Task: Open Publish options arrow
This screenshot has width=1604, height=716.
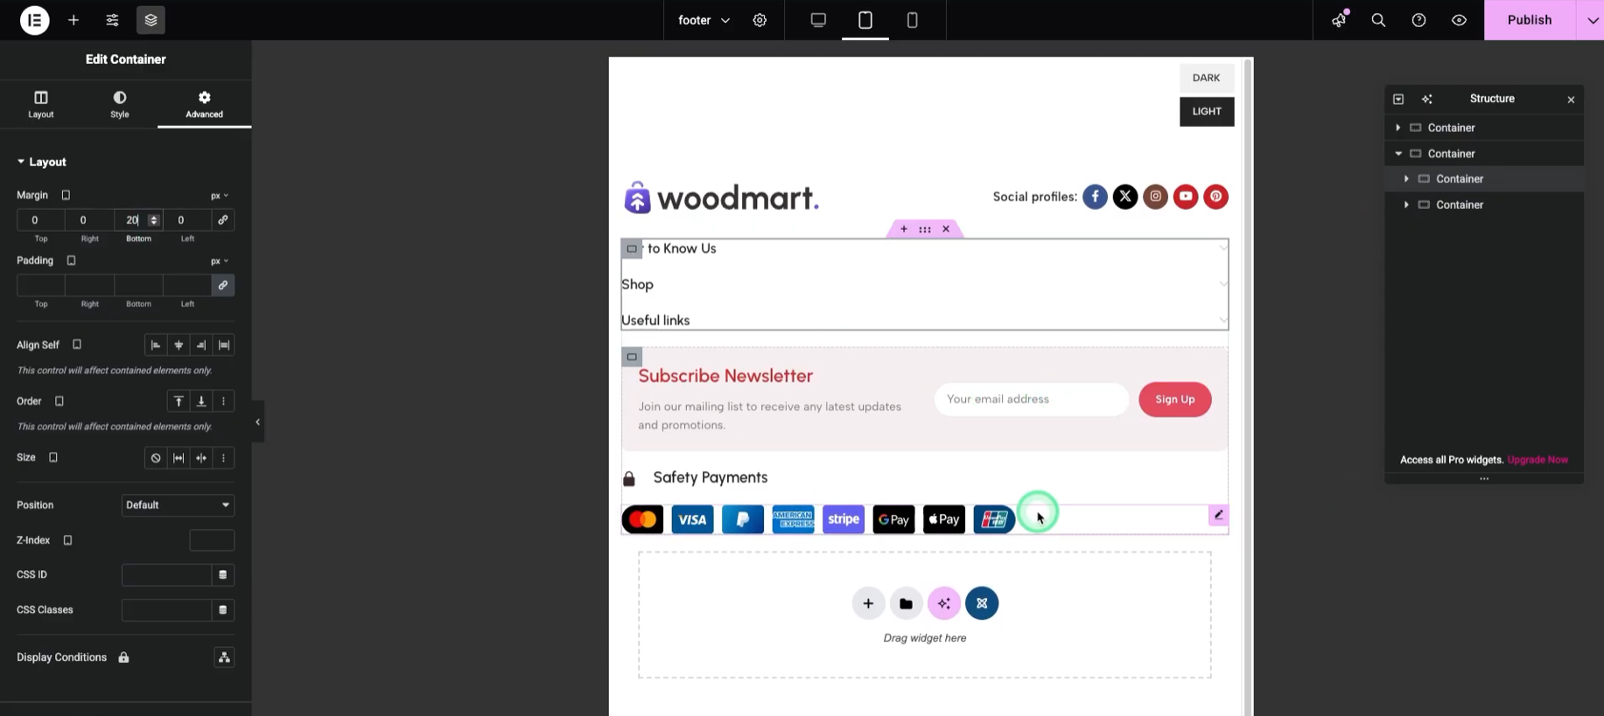Action: [x=1592, y=20]
